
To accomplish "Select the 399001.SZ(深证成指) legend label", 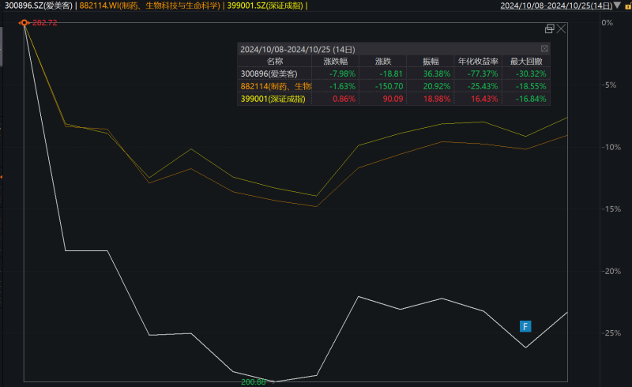I will pyautogui.click(x=265, y=6).
